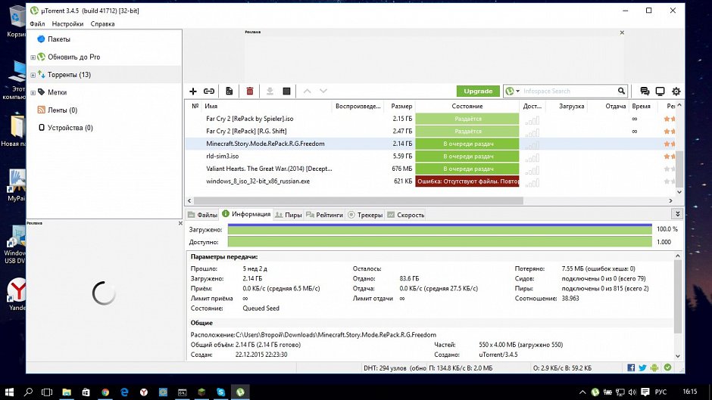Sort by the Загрузка column header

[567, 106]
